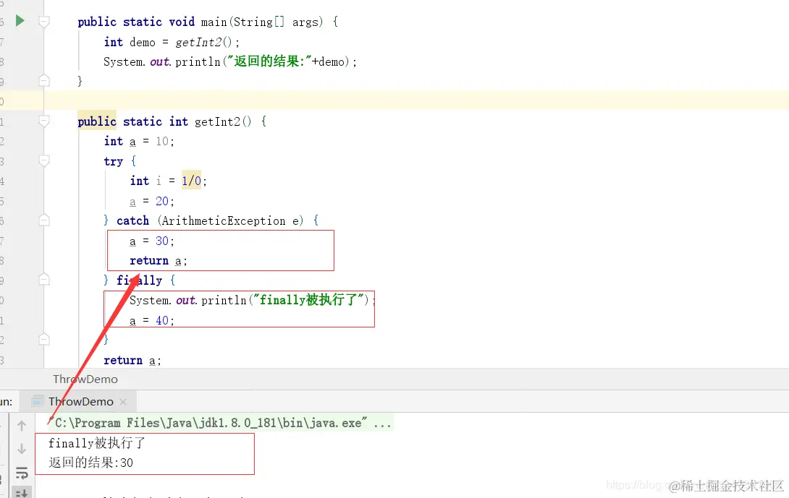789x498 pixels.
Task: Click 'int a = 10;' declaration line
Action: [x=139, y=141]
